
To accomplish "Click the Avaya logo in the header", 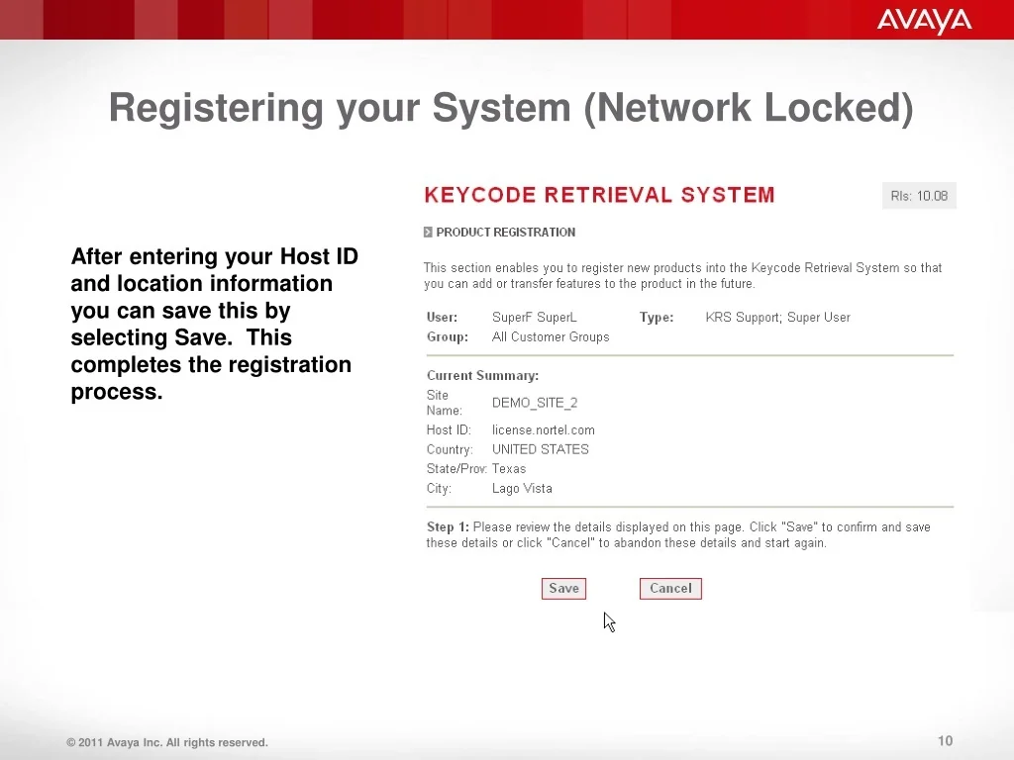I will [923, 20].
